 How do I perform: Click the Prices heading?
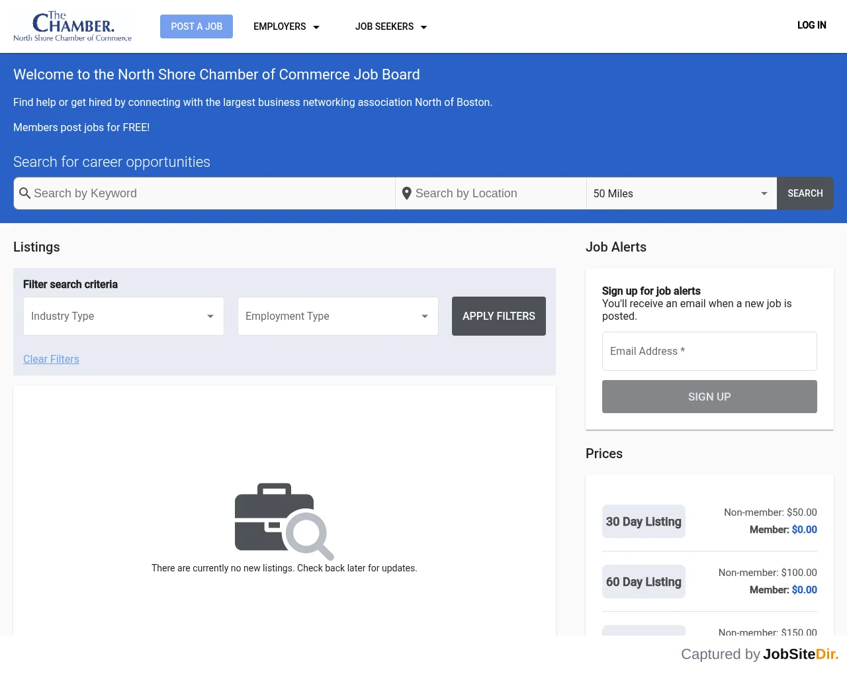[x=604, y=454]
